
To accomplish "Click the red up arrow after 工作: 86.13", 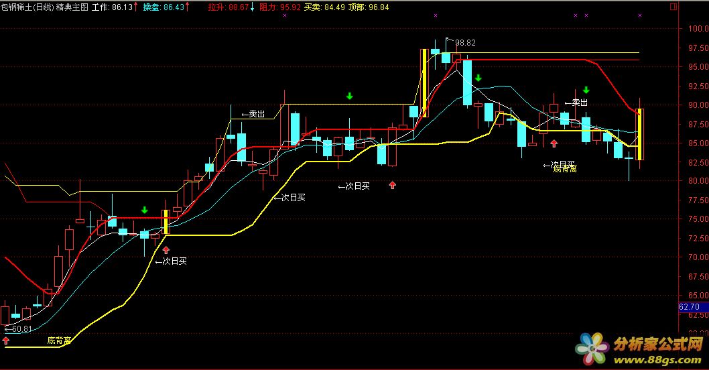I will coord(135,7).
